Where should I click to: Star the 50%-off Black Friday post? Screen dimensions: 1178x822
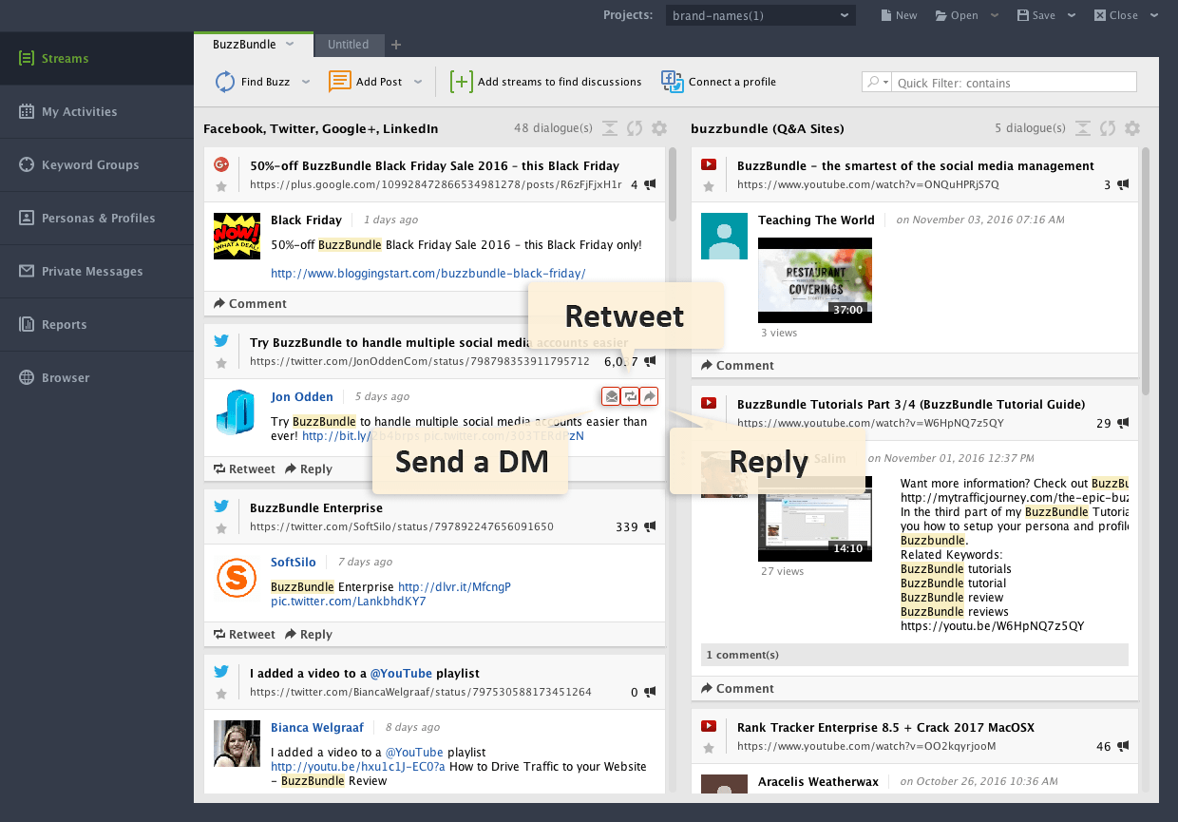(x=221, y=186)
